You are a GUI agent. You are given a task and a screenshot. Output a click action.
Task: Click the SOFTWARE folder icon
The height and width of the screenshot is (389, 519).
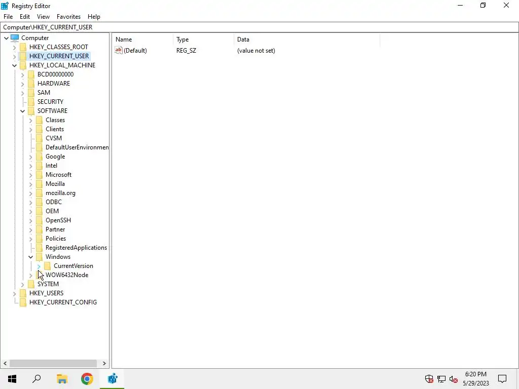pyautogui.click(x=31, y=111)
